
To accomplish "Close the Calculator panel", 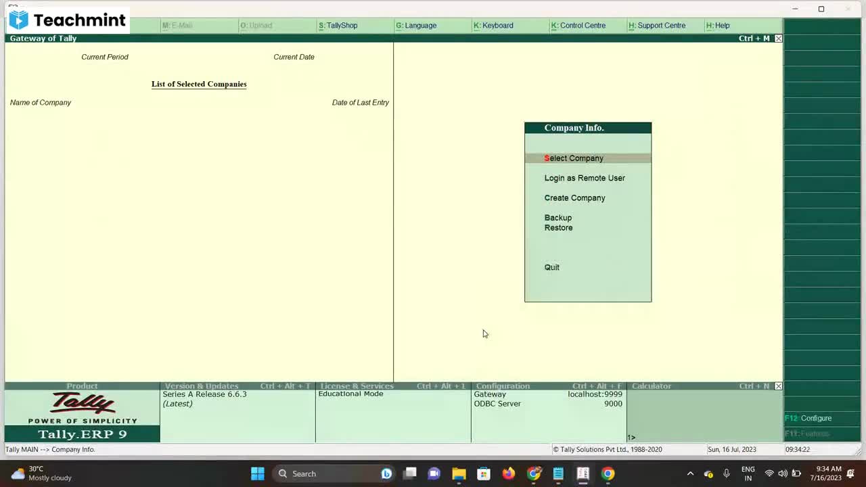I will click(x=778, y=386).
